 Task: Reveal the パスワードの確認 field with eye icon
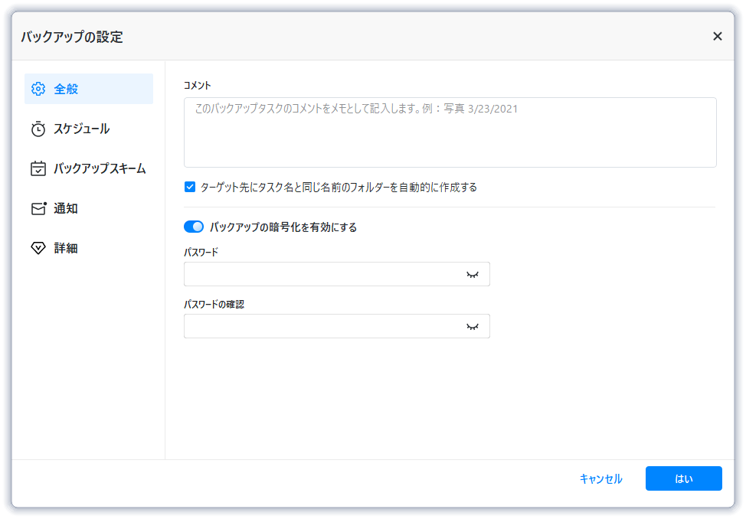pos(473,326)
